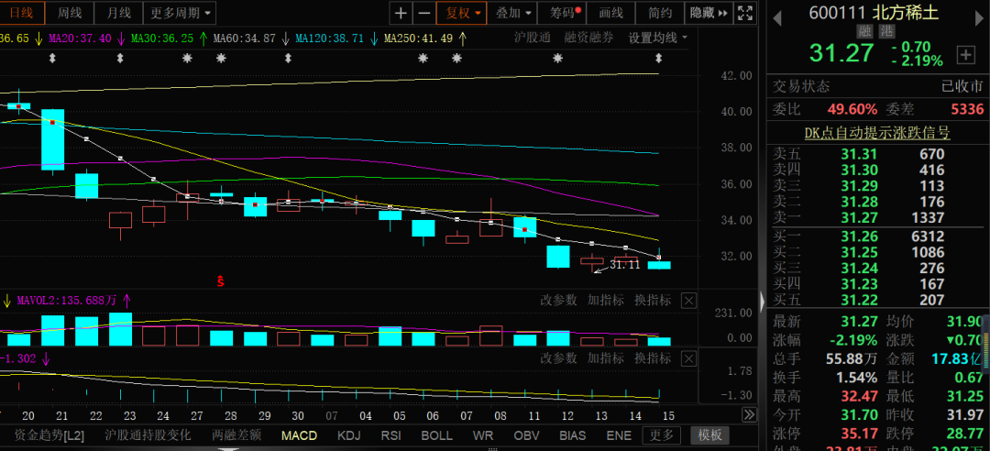Close the MACD indicator sub-panel

(x=689, y=357)
